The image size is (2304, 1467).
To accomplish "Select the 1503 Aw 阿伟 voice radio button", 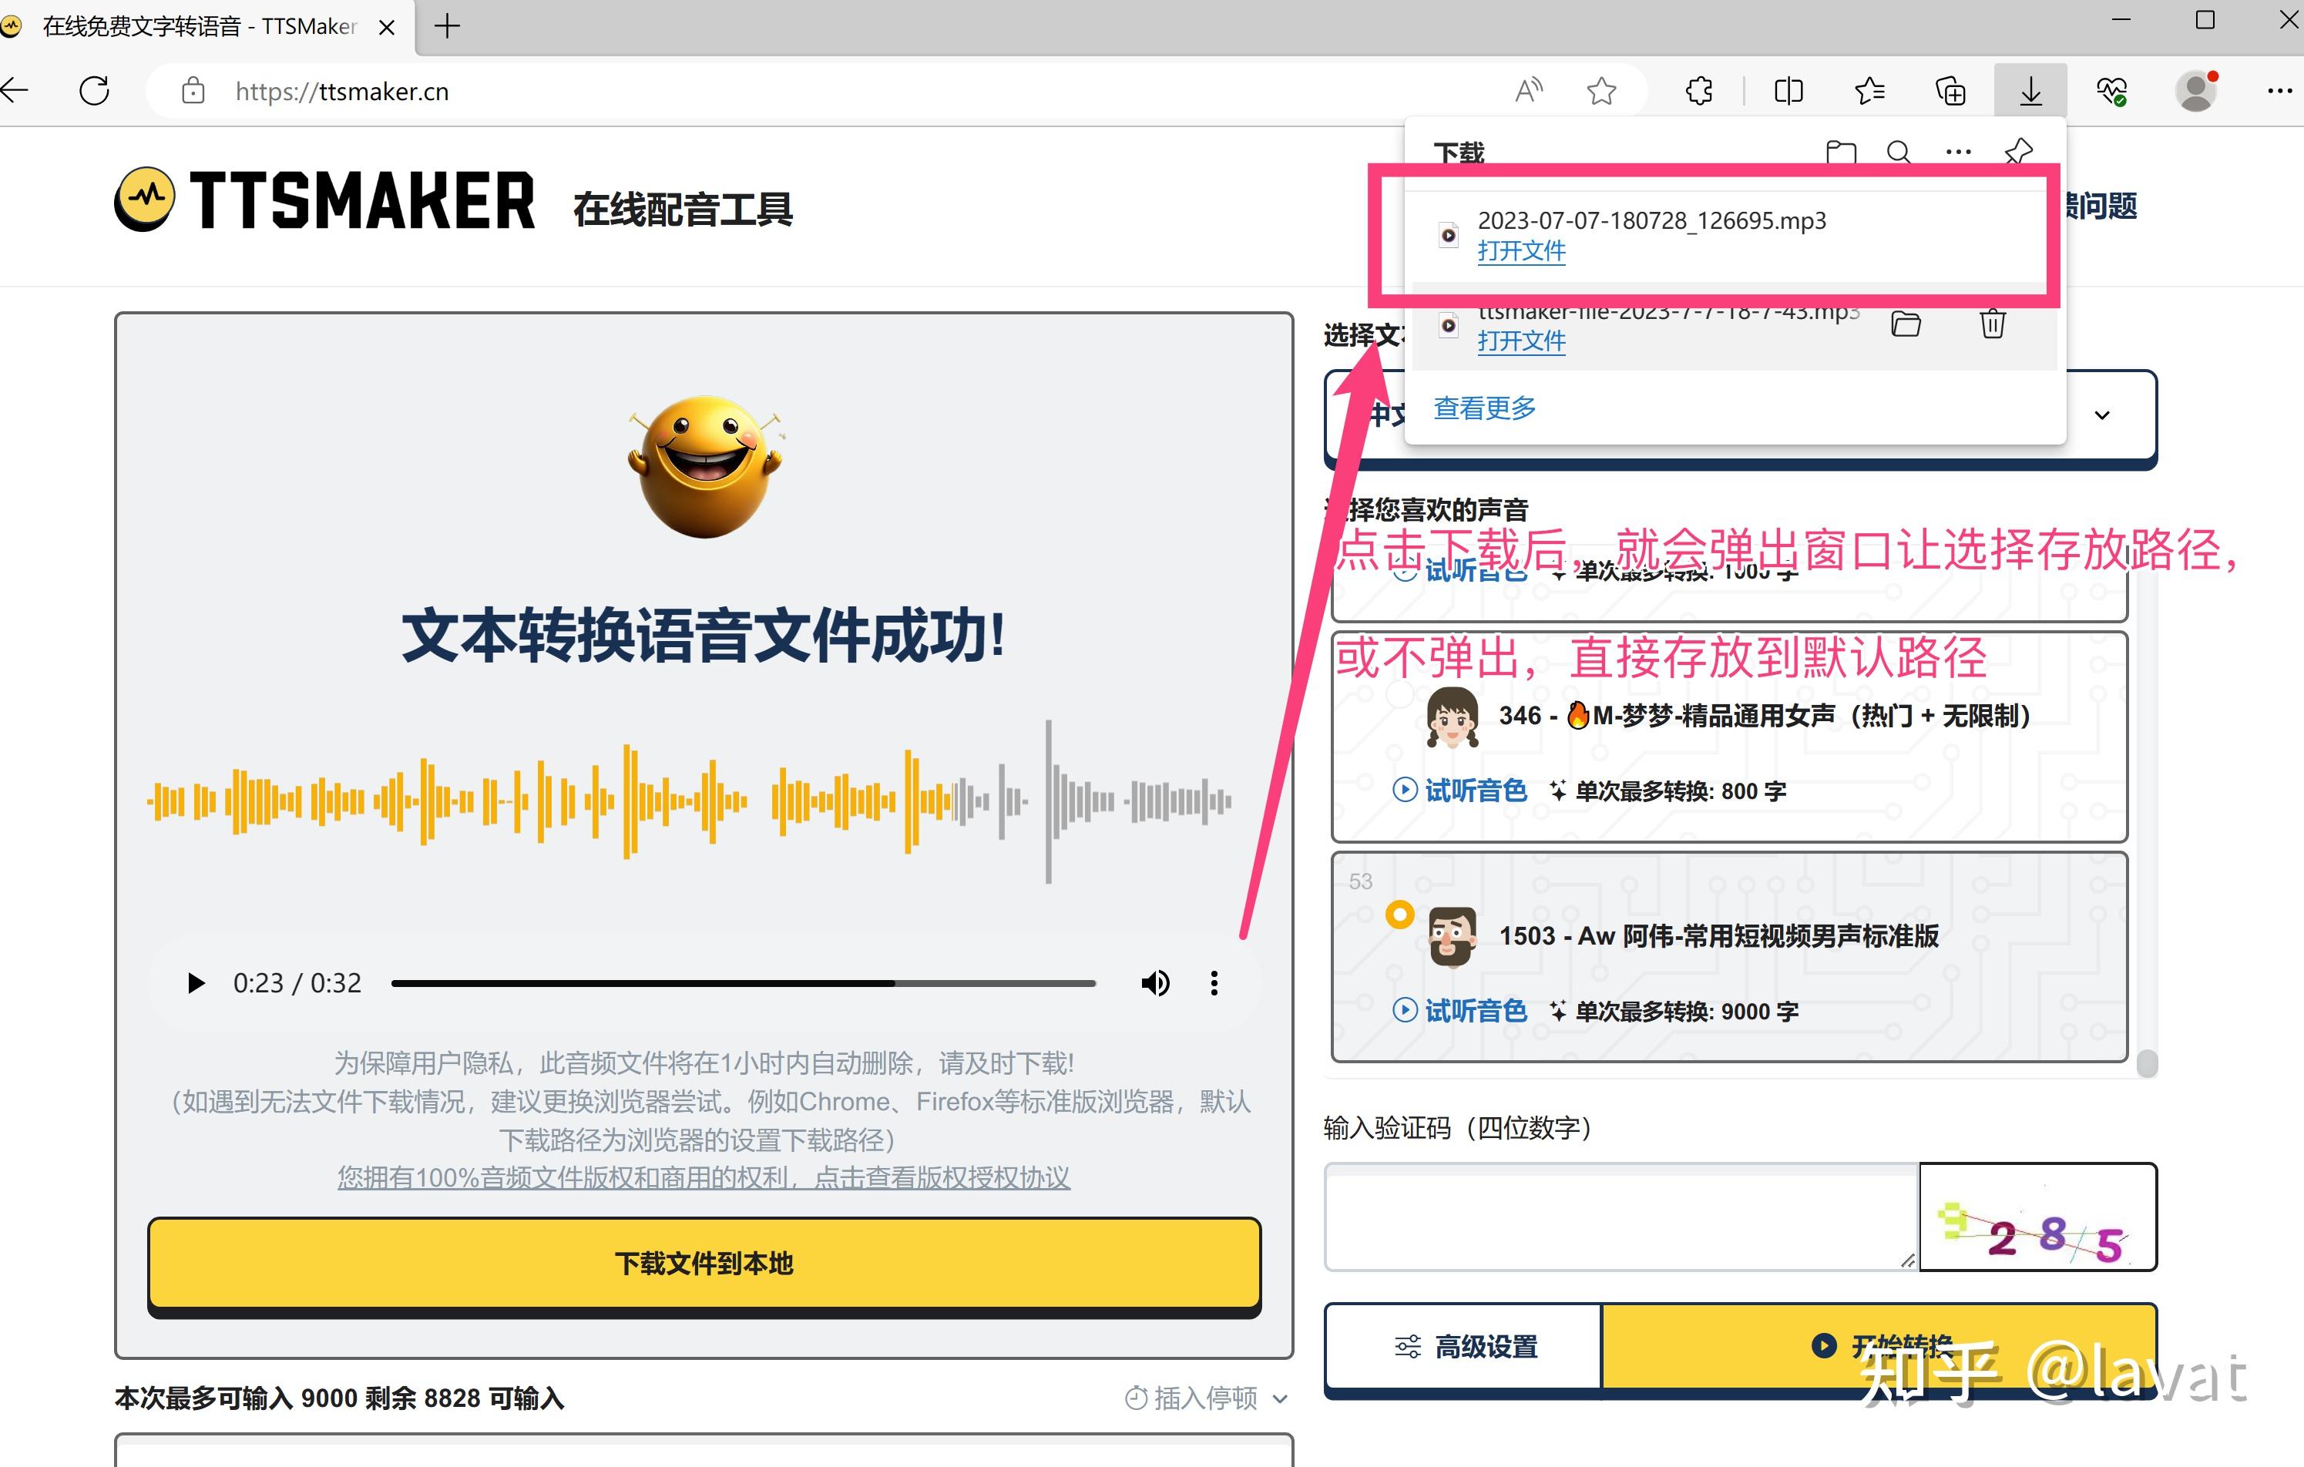I will [1400, 915].
